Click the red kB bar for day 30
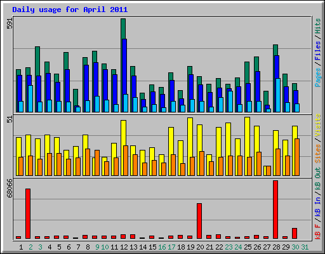The height and width of the screenshot is (254, 325). tap(295, 234)
